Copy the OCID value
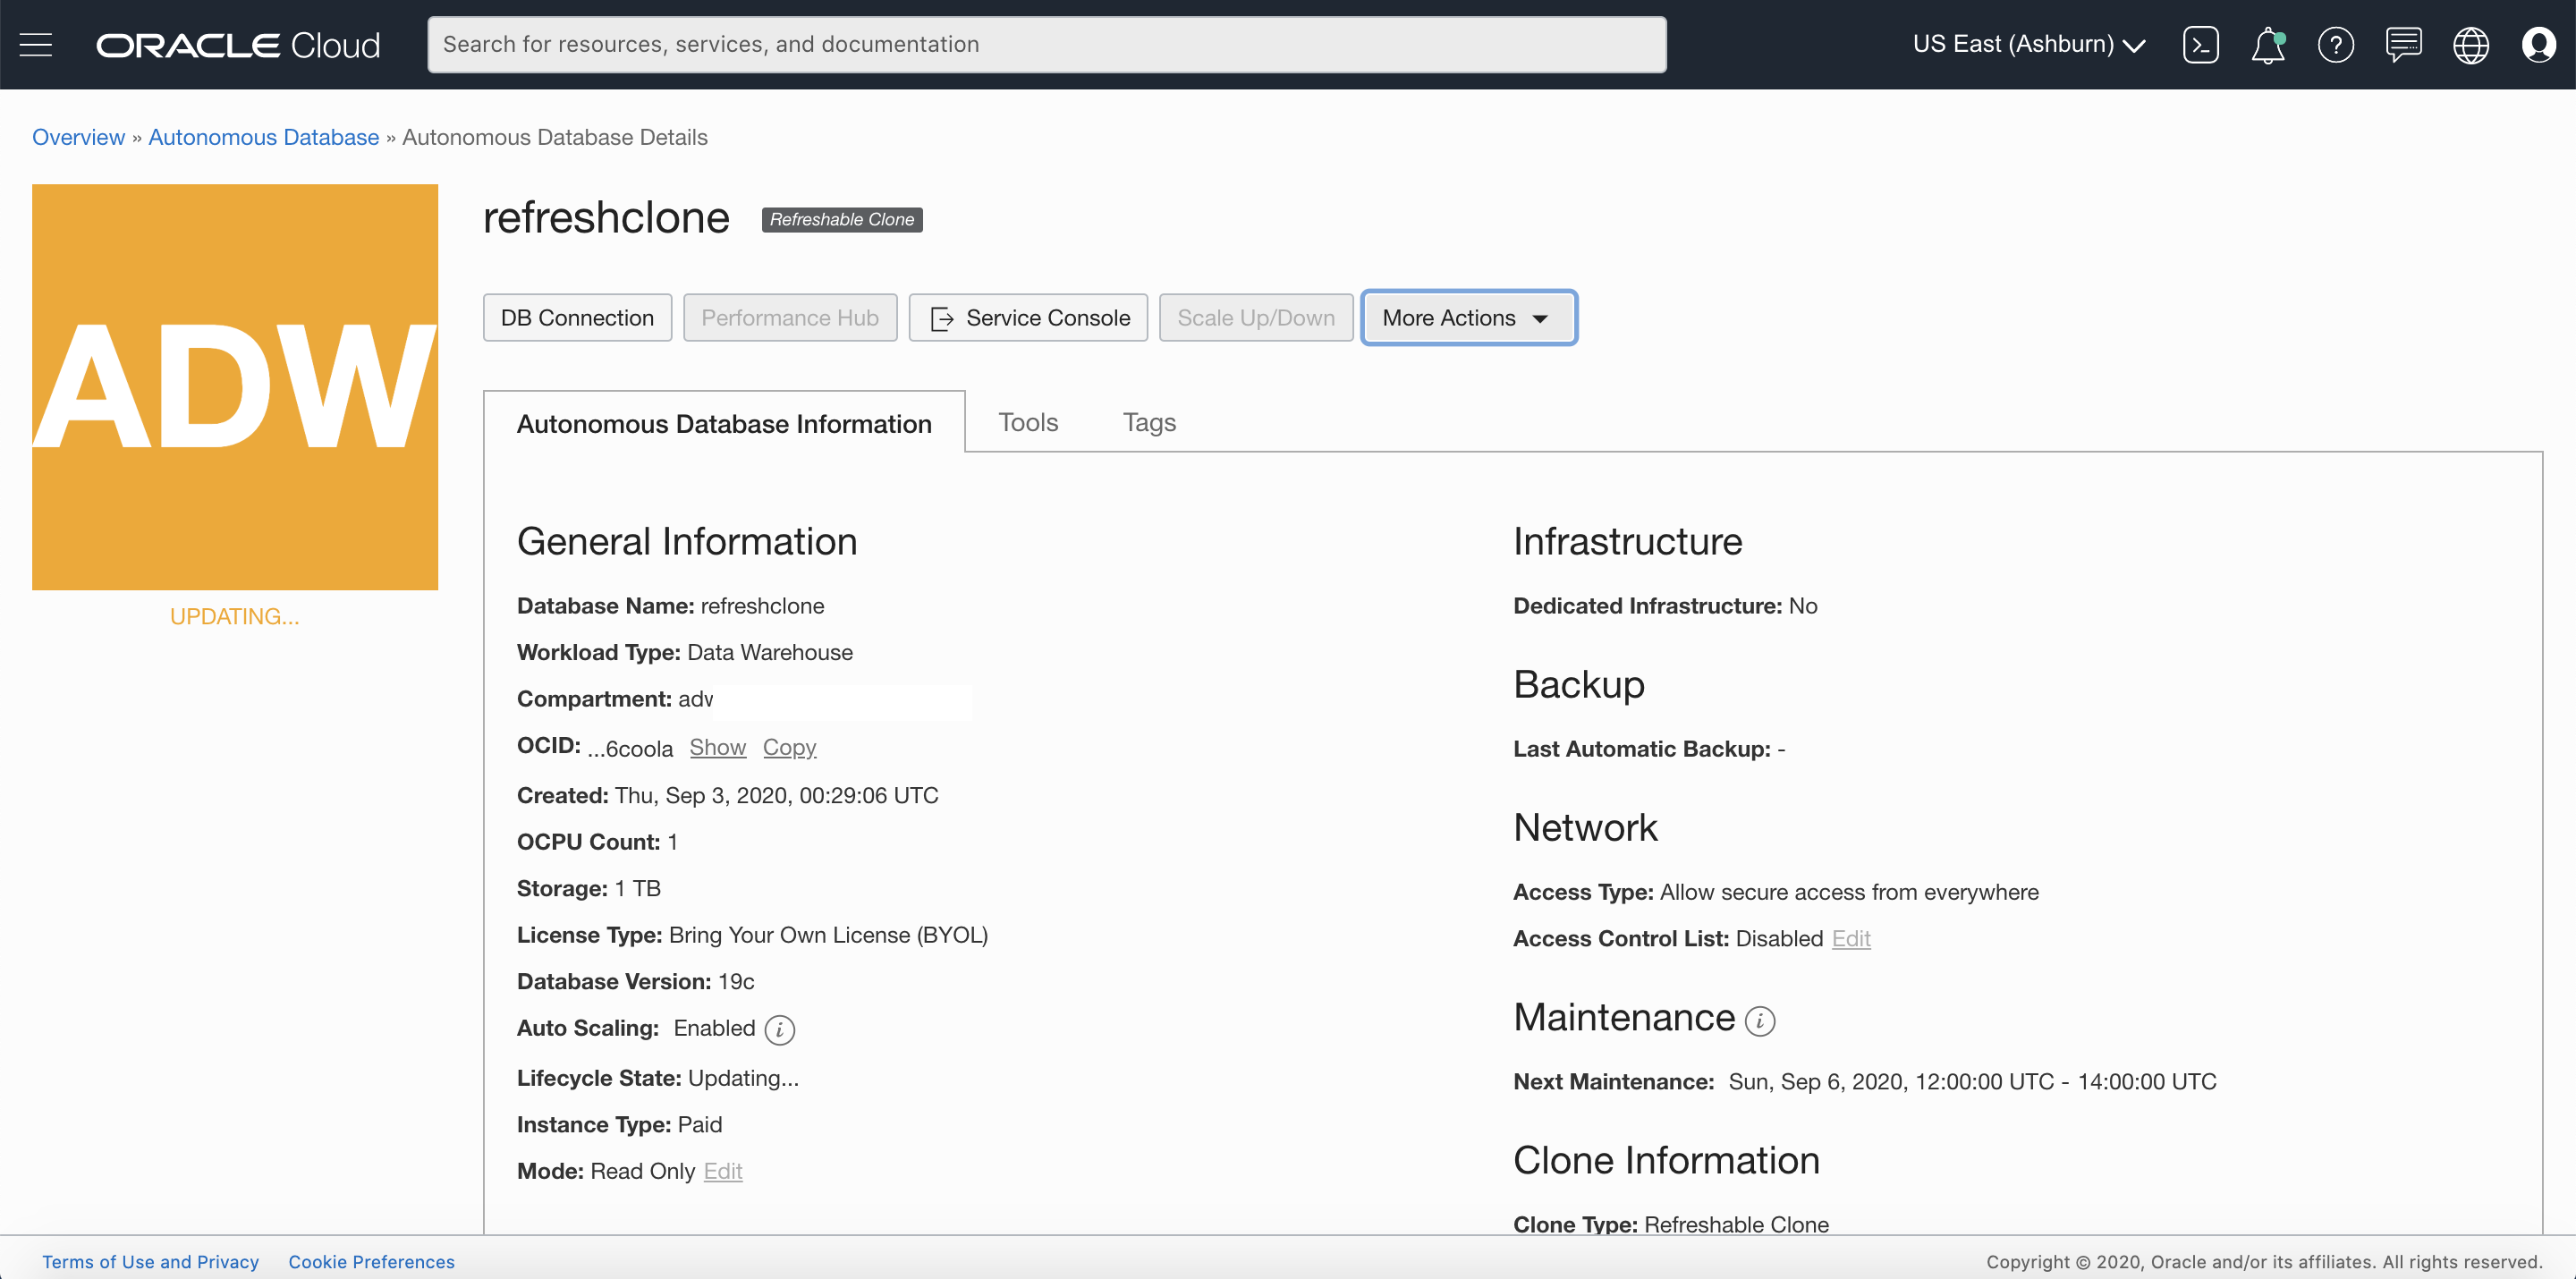 (789, 747)
